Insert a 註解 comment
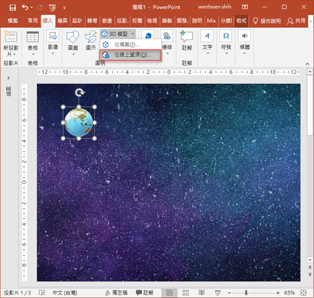Viewport: 314px width, 298px height. coord(187,40)
